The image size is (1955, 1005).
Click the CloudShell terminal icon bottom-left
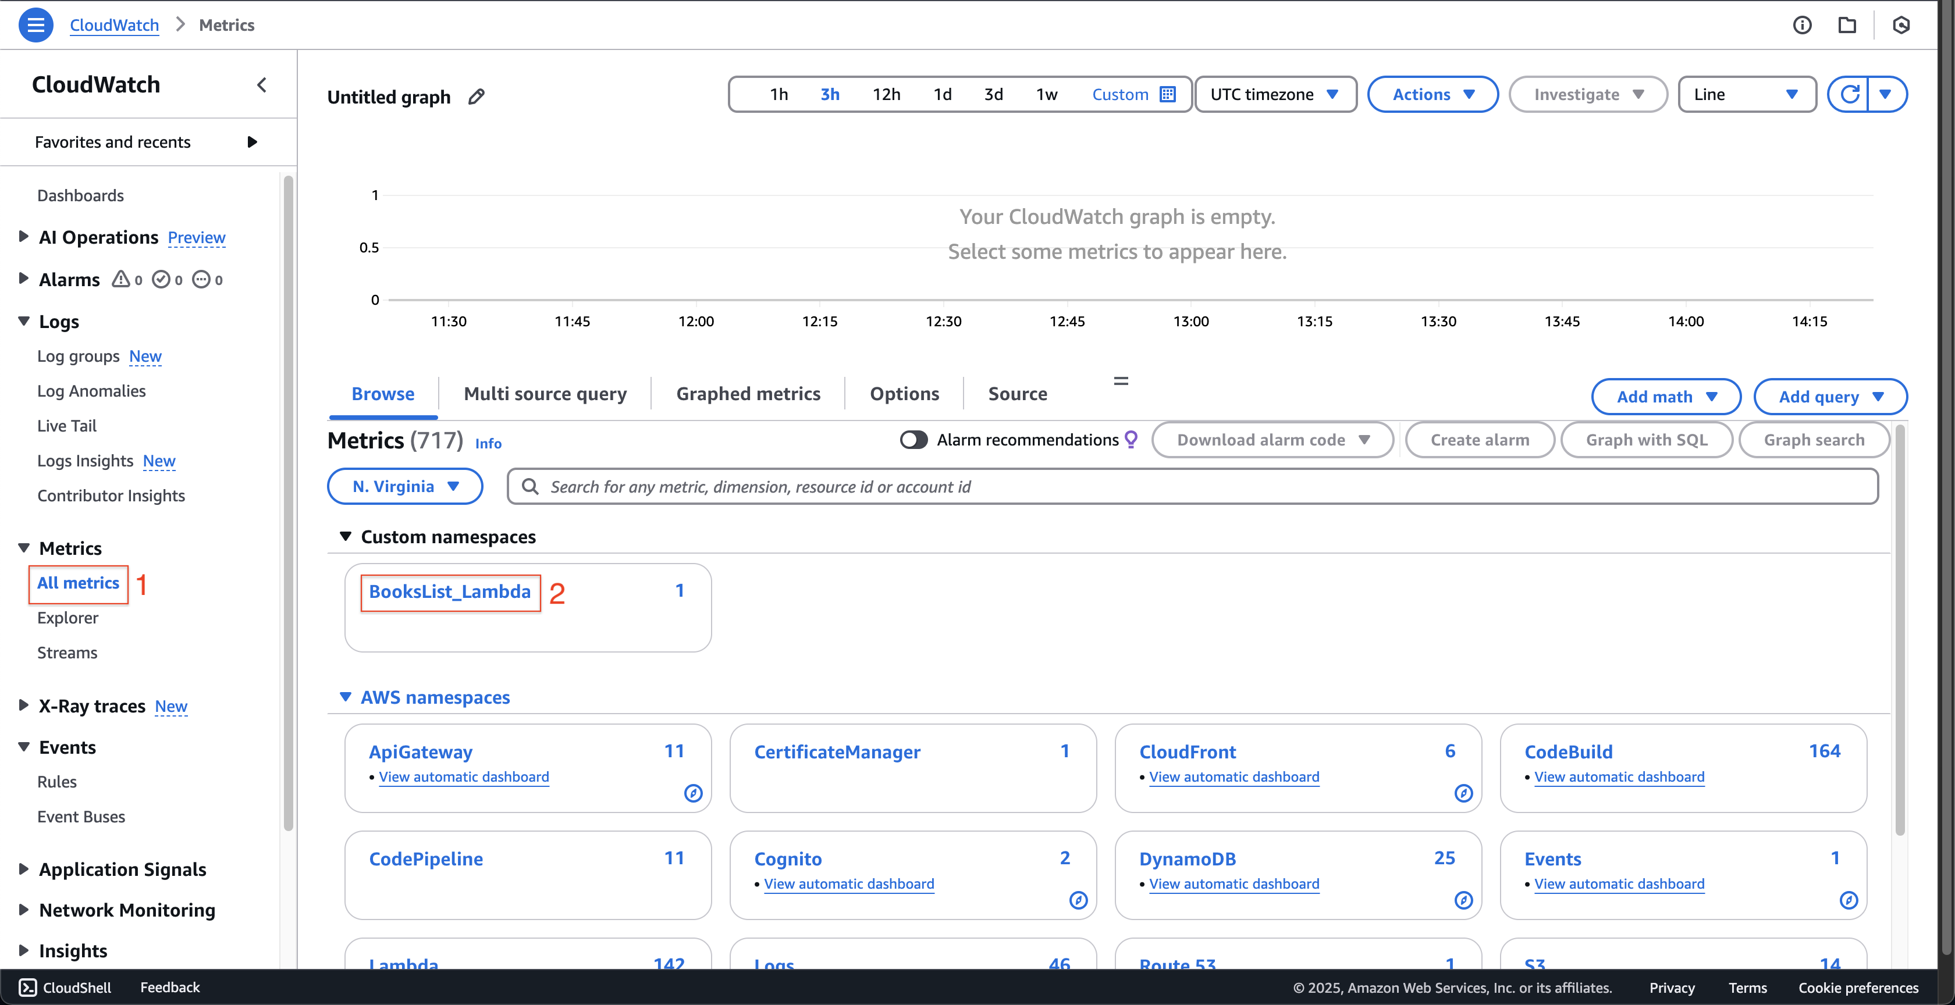point(27,987)
